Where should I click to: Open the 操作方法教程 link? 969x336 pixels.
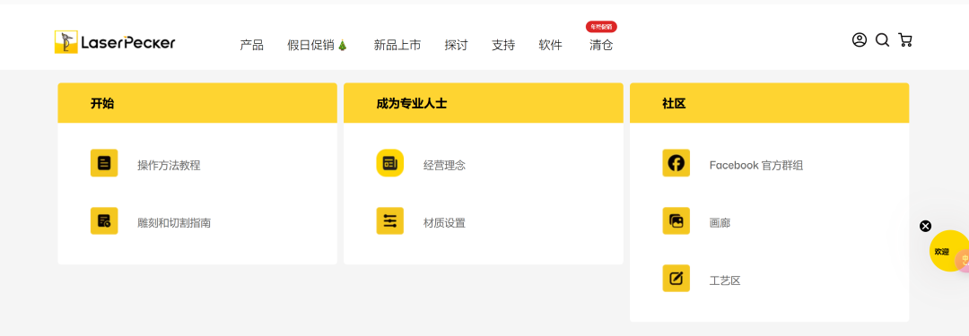coord(169,166)
